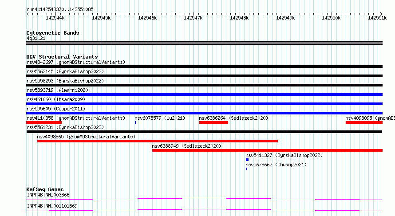Click the red nsv6388949 variant bar
395x216 pixels.
click(267, 150)
